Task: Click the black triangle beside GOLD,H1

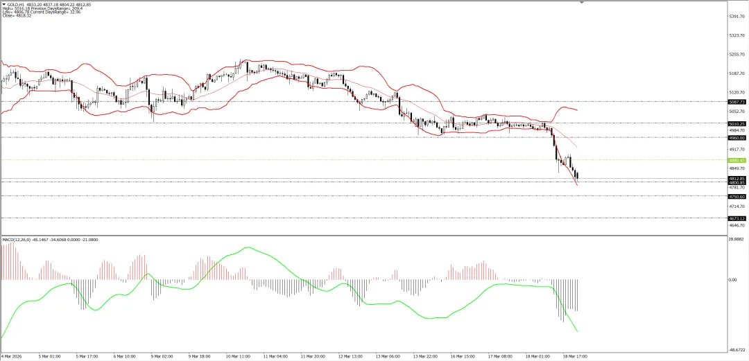Action: click(4, 4)
